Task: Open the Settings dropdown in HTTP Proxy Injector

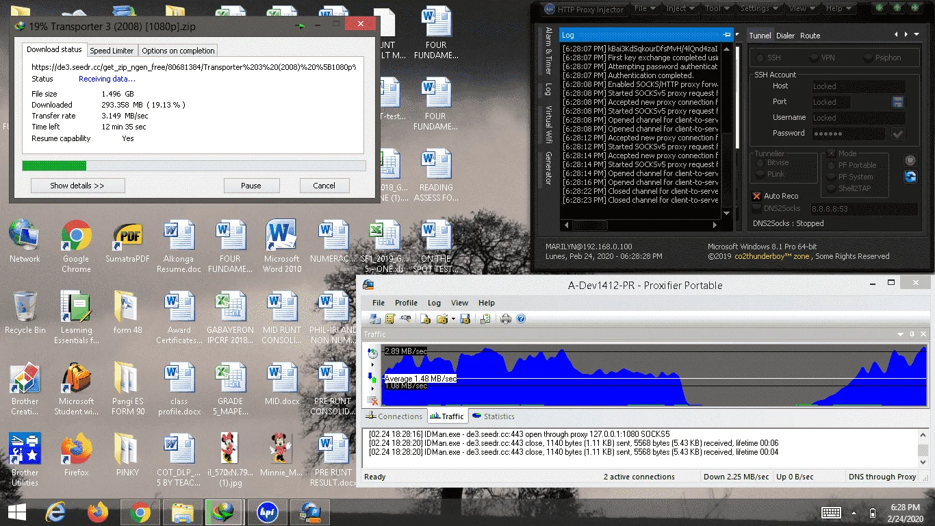Action: (760, 9)
